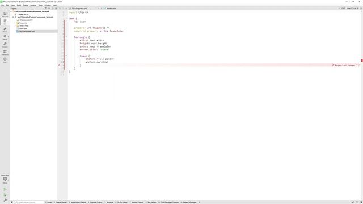Open the To-Do Entries pane

(x=121, y=202)
